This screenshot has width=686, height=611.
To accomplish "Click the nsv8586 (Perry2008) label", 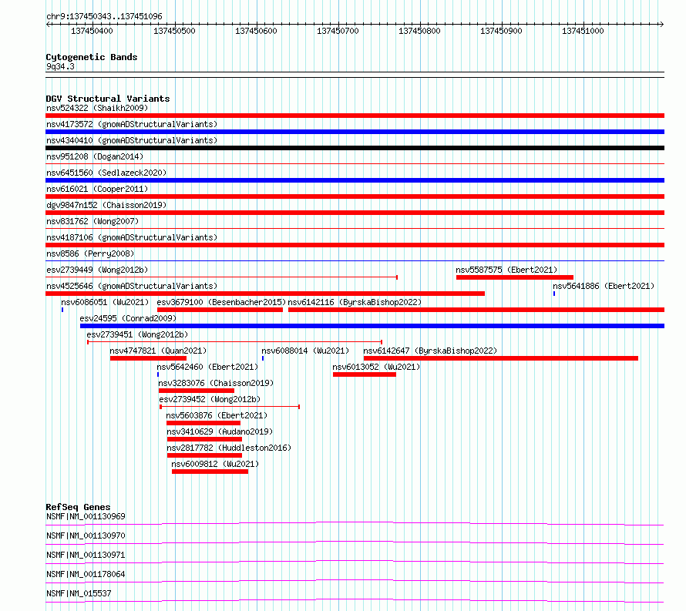I will pyautogui.click(x=90, y=253).
